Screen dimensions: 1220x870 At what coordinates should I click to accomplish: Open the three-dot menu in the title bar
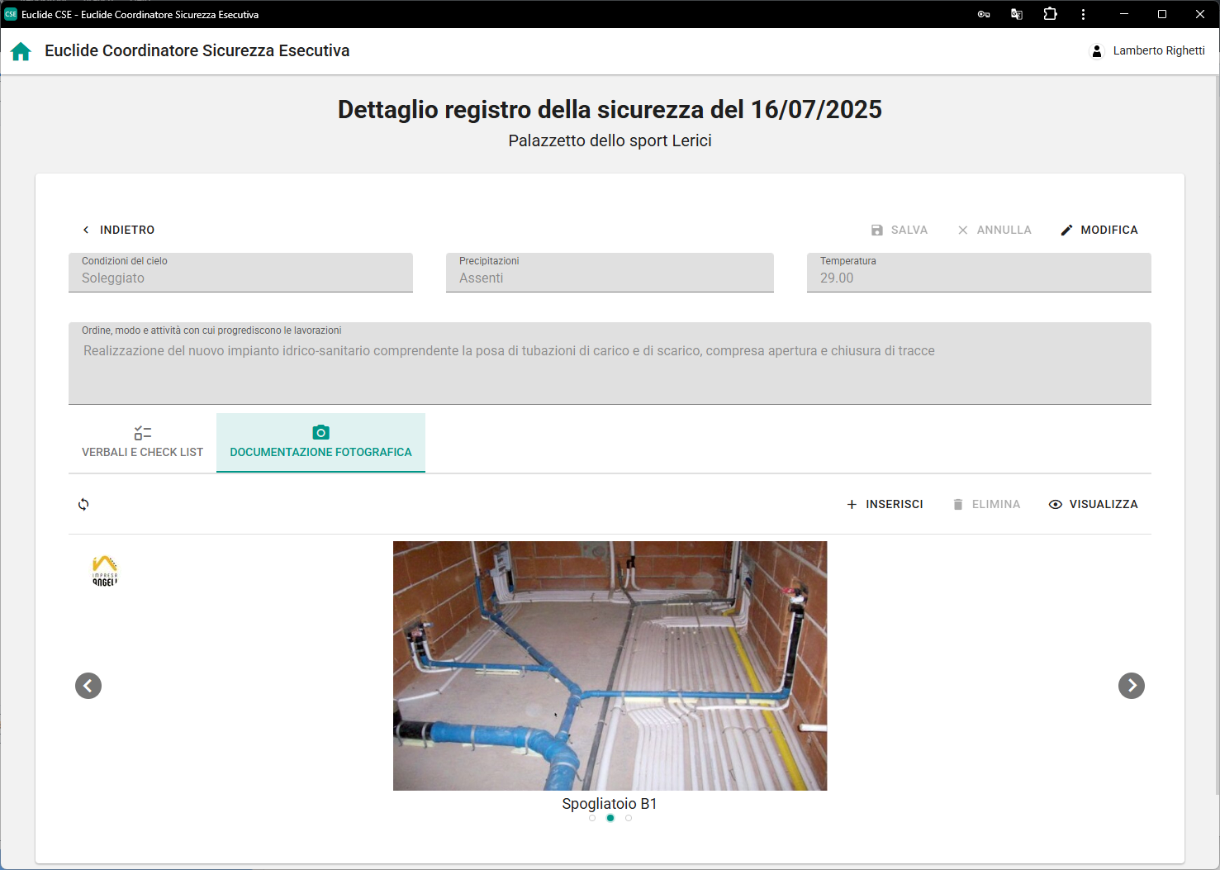pos(1083,14)
